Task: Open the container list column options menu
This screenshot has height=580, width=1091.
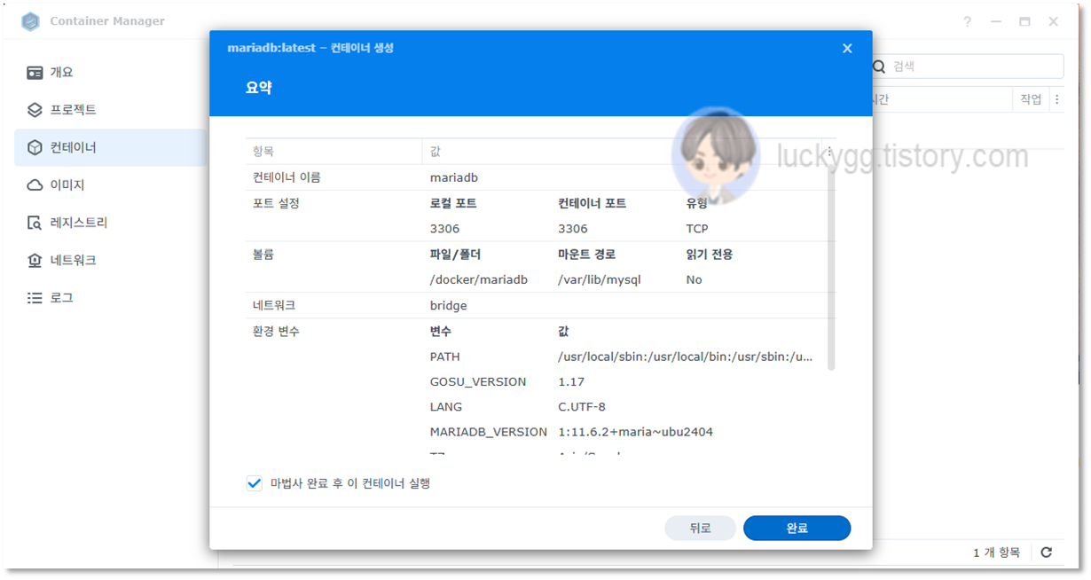Action: point(1056,100)
